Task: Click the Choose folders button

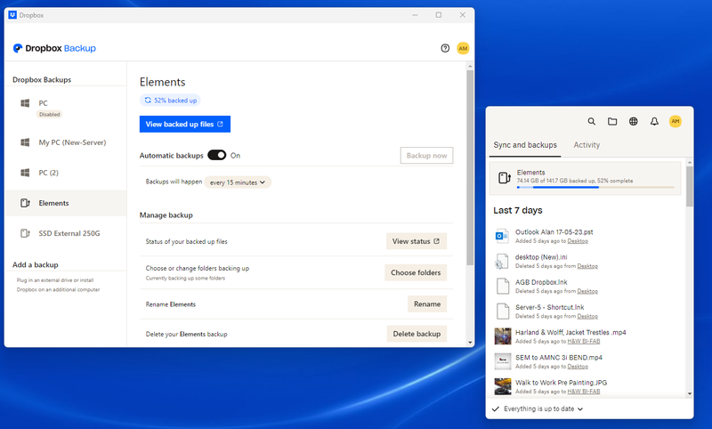Action: (415, 272)
